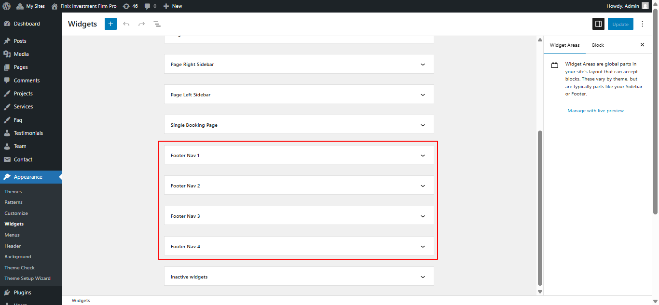Click the blue Update button

(x=620, y=24)
